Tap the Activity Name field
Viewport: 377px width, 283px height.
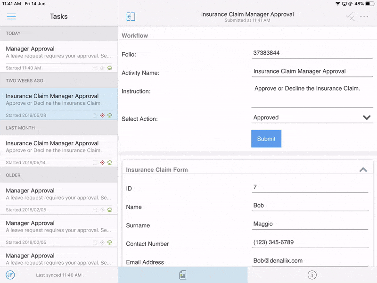(x=312, y=72)
